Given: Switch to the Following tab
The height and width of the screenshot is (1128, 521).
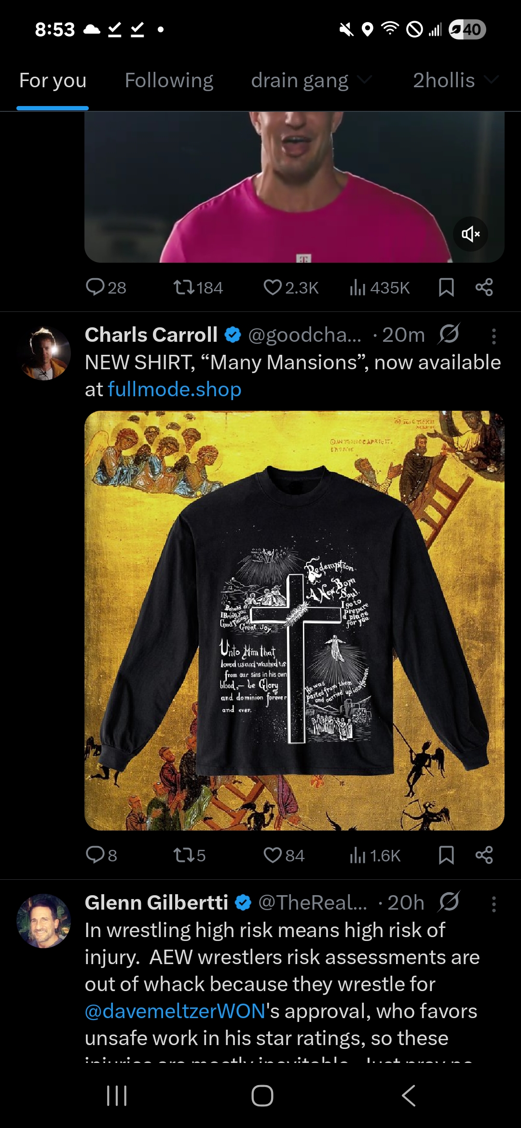Looking at the screenshot, I should pos(169,80).
